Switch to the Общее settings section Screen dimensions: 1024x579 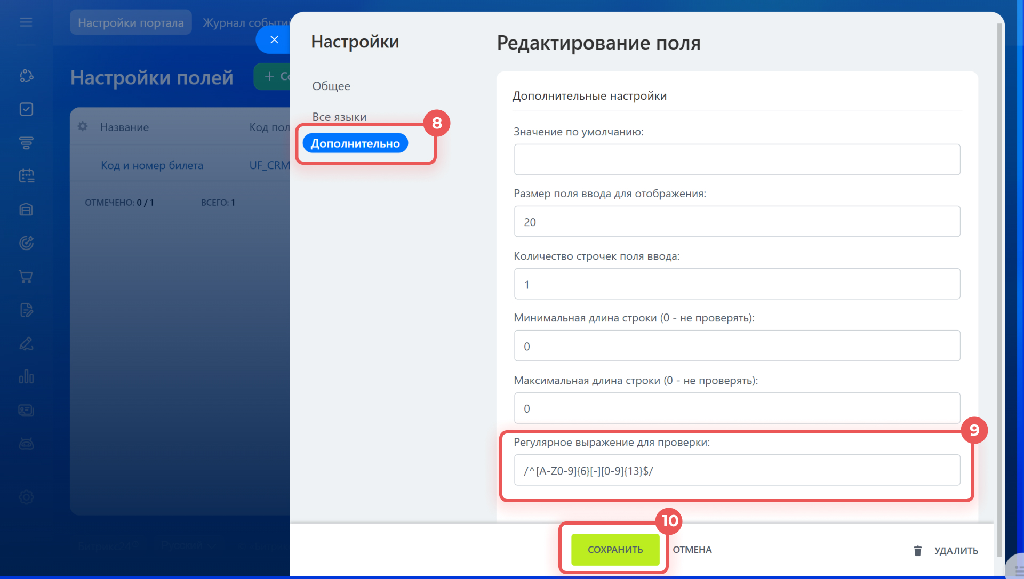(x=331, y=86)
